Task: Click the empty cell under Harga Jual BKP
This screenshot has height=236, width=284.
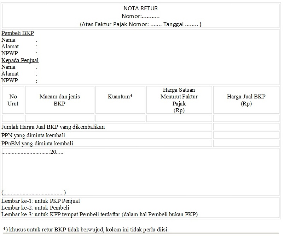Action: pyautogui.click(x=246, y=119)
